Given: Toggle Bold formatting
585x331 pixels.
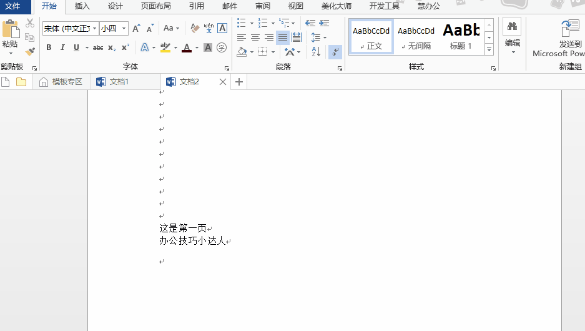Looking at the screenshot, I should 49,47.
